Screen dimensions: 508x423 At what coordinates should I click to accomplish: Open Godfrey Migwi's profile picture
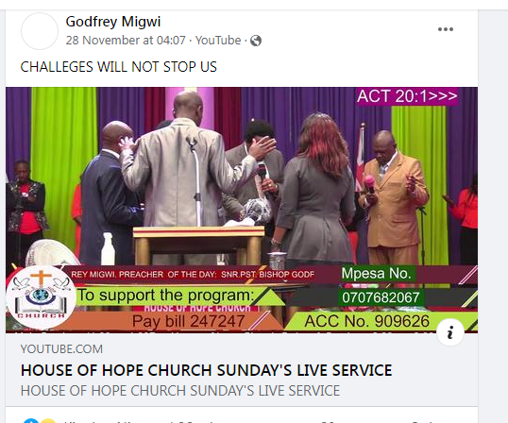pos(40,31)
